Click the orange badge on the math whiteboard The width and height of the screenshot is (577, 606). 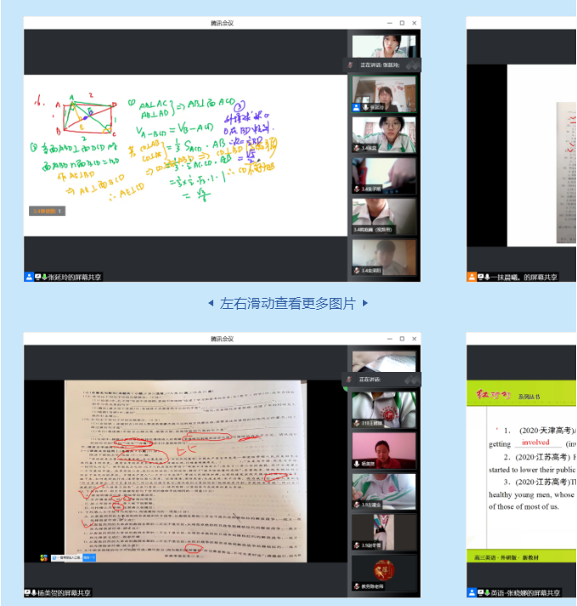pyautogui.click(x=48, y=210)
